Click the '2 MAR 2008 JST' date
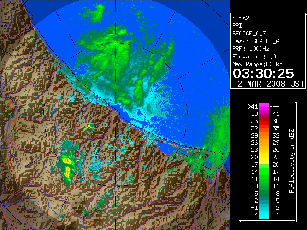The image size is (307, 230). 271,84
